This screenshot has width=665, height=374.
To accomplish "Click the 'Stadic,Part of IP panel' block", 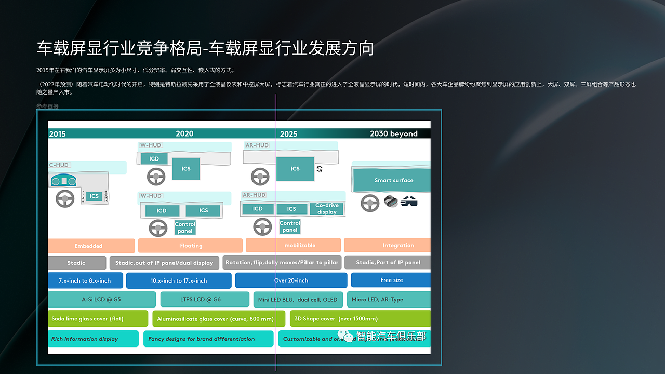I will (387, 262).
